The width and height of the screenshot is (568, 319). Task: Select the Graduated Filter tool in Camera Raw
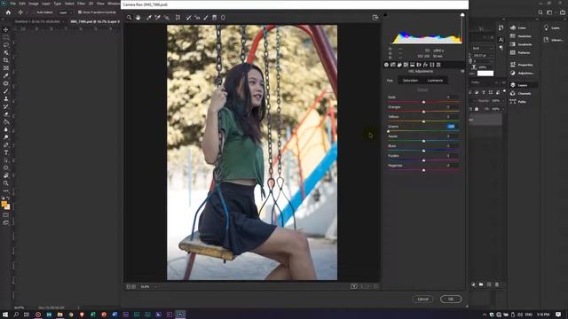click(x=215, y=18)
